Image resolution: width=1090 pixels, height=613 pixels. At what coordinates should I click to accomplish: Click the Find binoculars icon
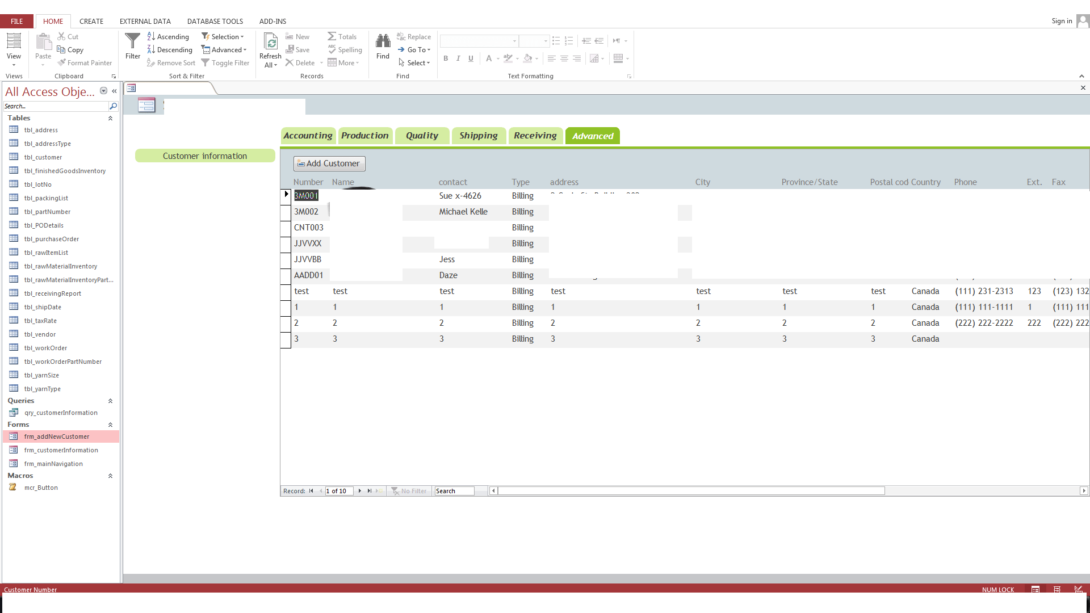pos(383,41)
